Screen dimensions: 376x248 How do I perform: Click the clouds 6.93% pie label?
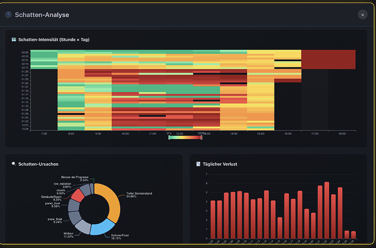[x=61, y=191]
